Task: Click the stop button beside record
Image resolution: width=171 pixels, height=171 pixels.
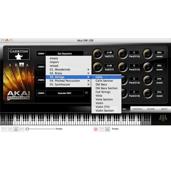Action: tap(102, 129)
